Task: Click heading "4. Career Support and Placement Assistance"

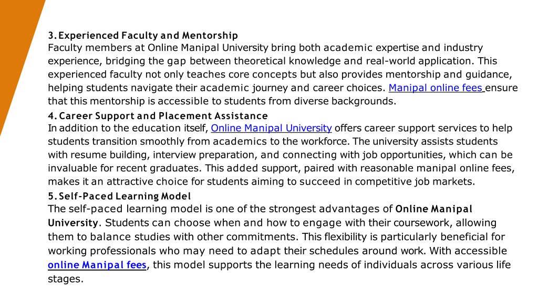Action: point(158,116)
